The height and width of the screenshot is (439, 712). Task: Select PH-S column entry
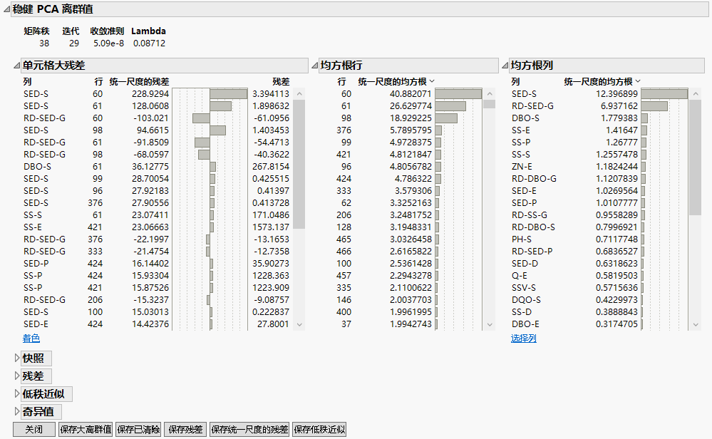point(521,239)
